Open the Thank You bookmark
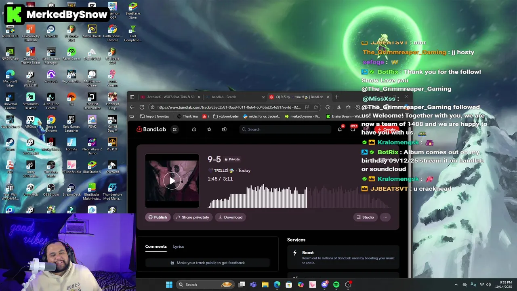This screenshot has height=291, width=517. click(x=187, y=116)
